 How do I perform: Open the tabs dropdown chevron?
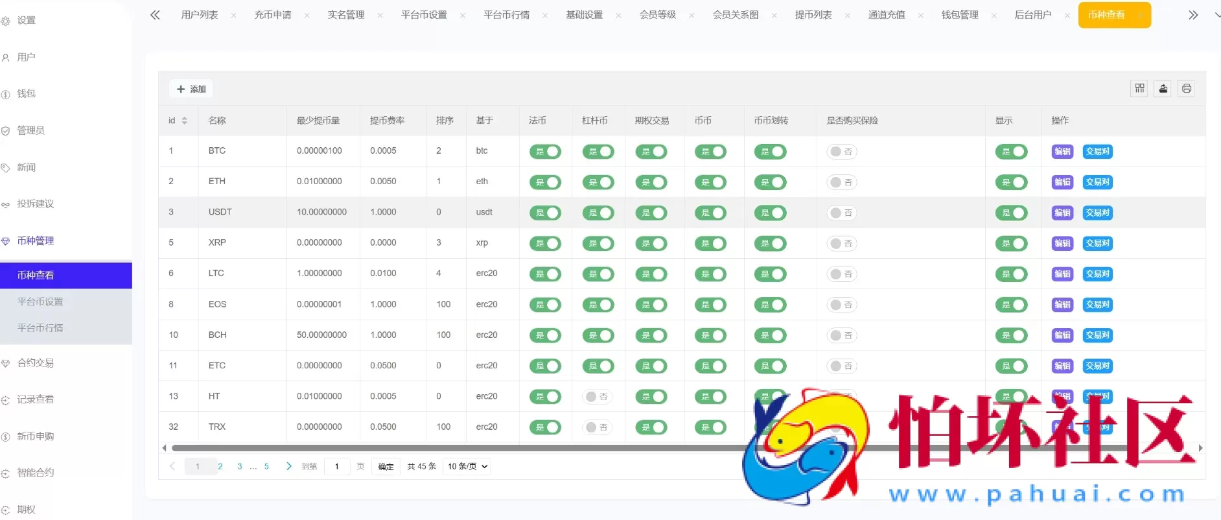1216,15
